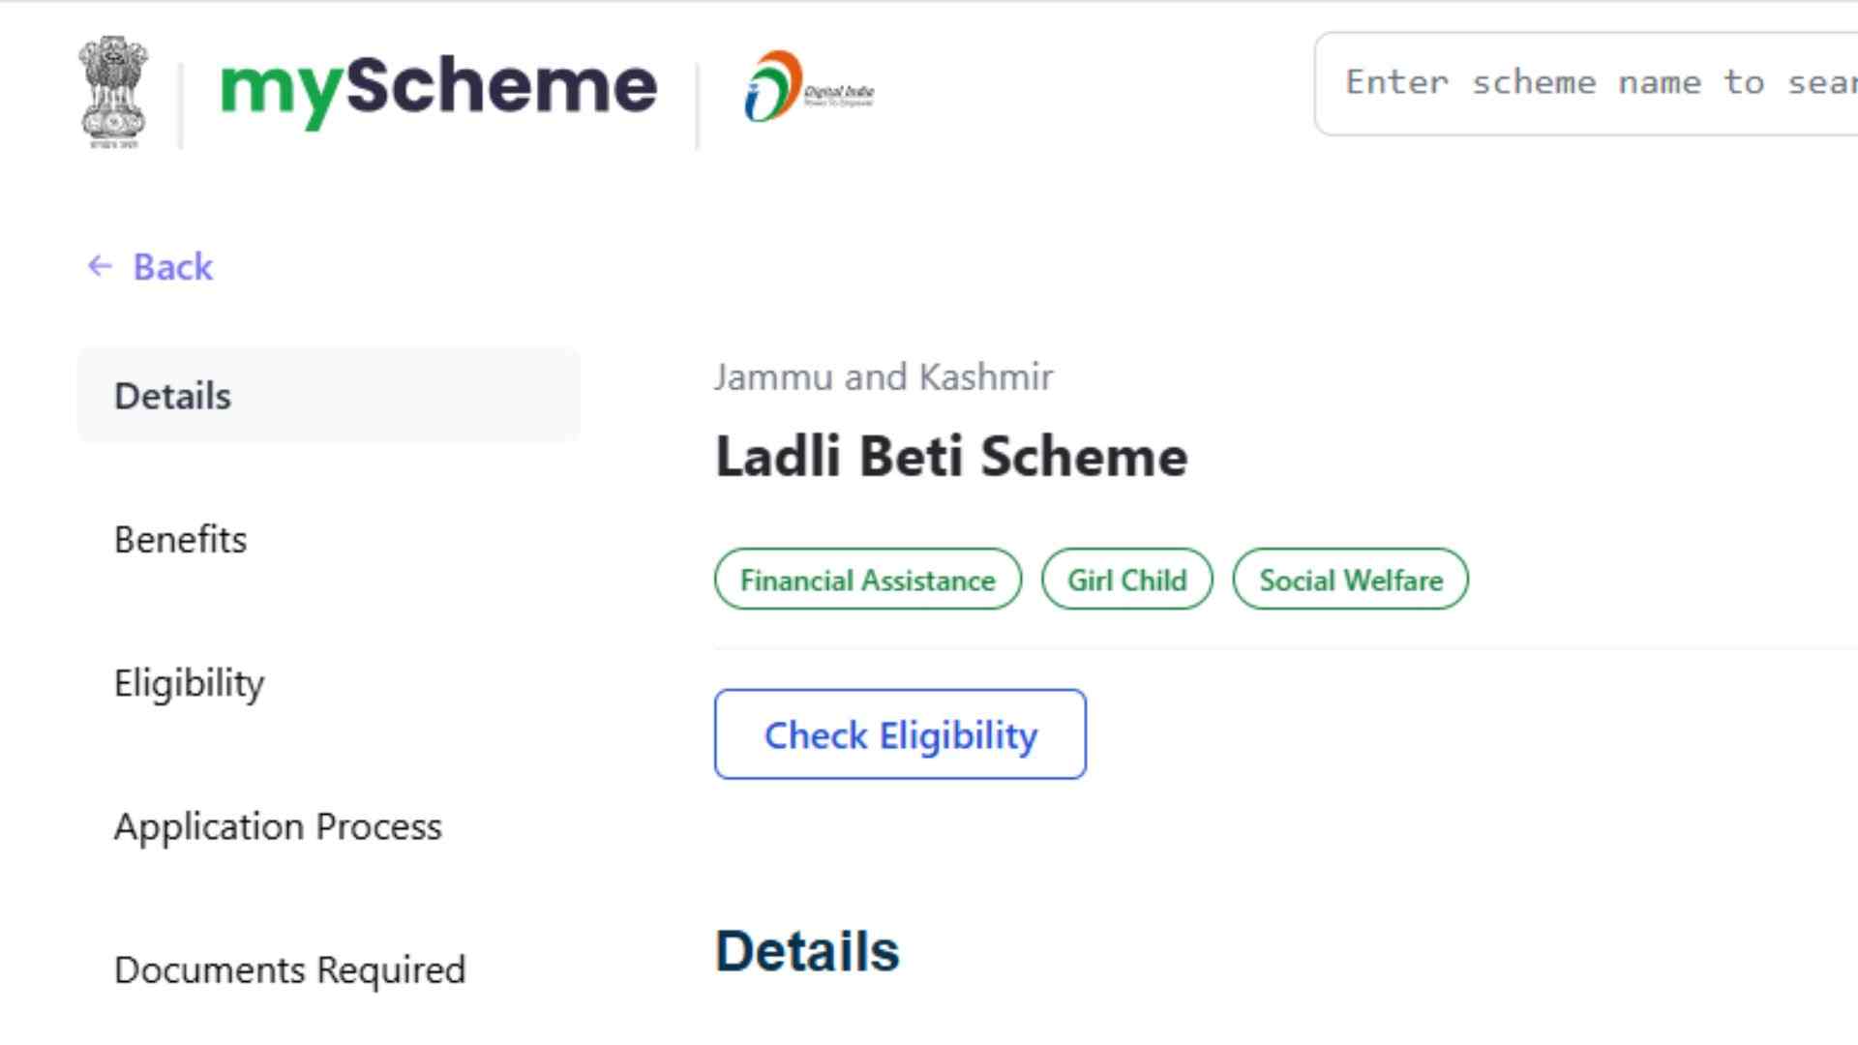
Task: Click the Check Eligibility button
Action: (899, 734)
